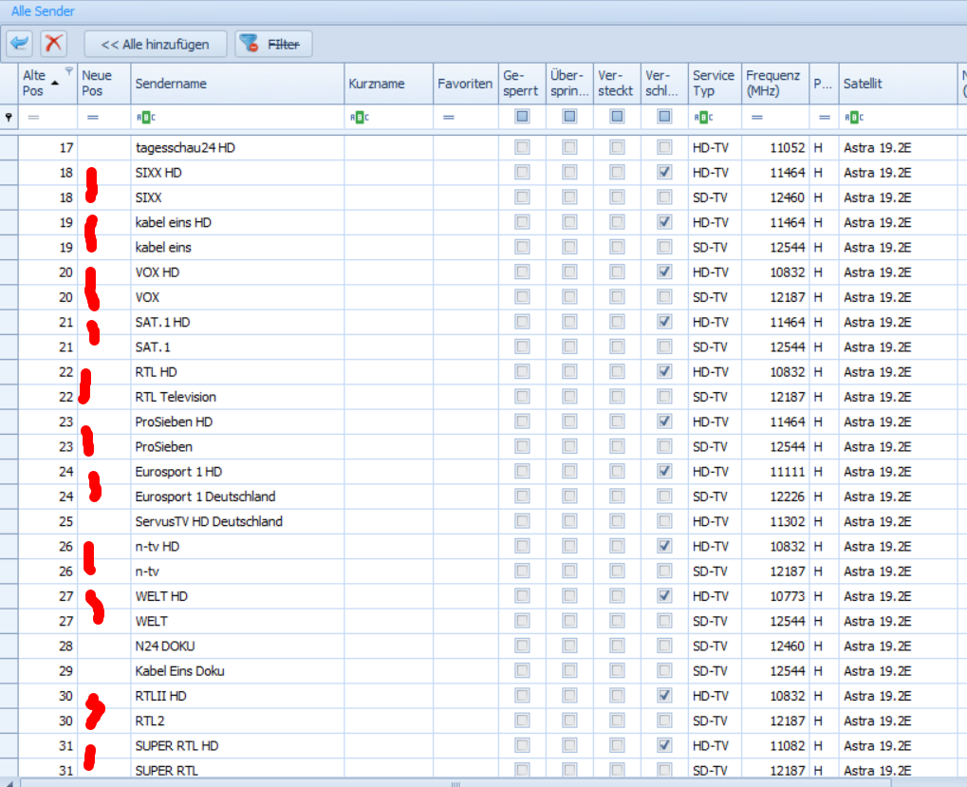Check the Gesperrt box for RTL HD

click(522, 372)
